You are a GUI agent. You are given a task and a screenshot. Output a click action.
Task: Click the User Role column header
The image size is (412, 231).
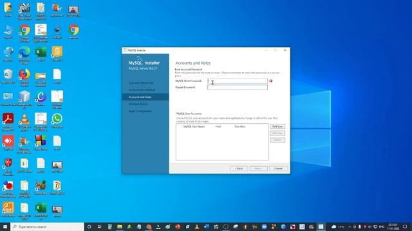click(239, 126)
